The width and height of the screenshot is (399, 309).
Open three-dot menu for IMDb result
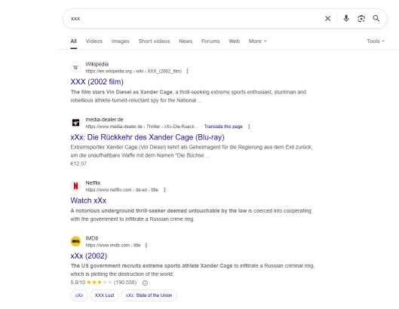pyautogui.click(x=146, y=245)
